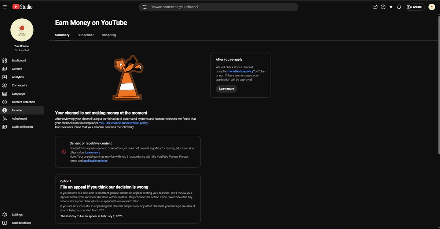Screen dimensions: 440x229
Task: Switch to the Subscriber tab
Action: tap(86, 35)
